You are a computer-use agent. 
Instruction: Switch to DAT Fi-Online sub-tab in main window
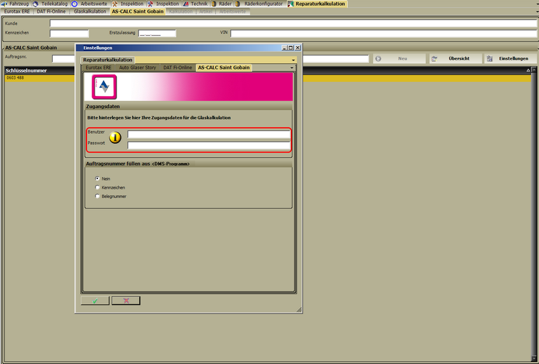[51, 11]
